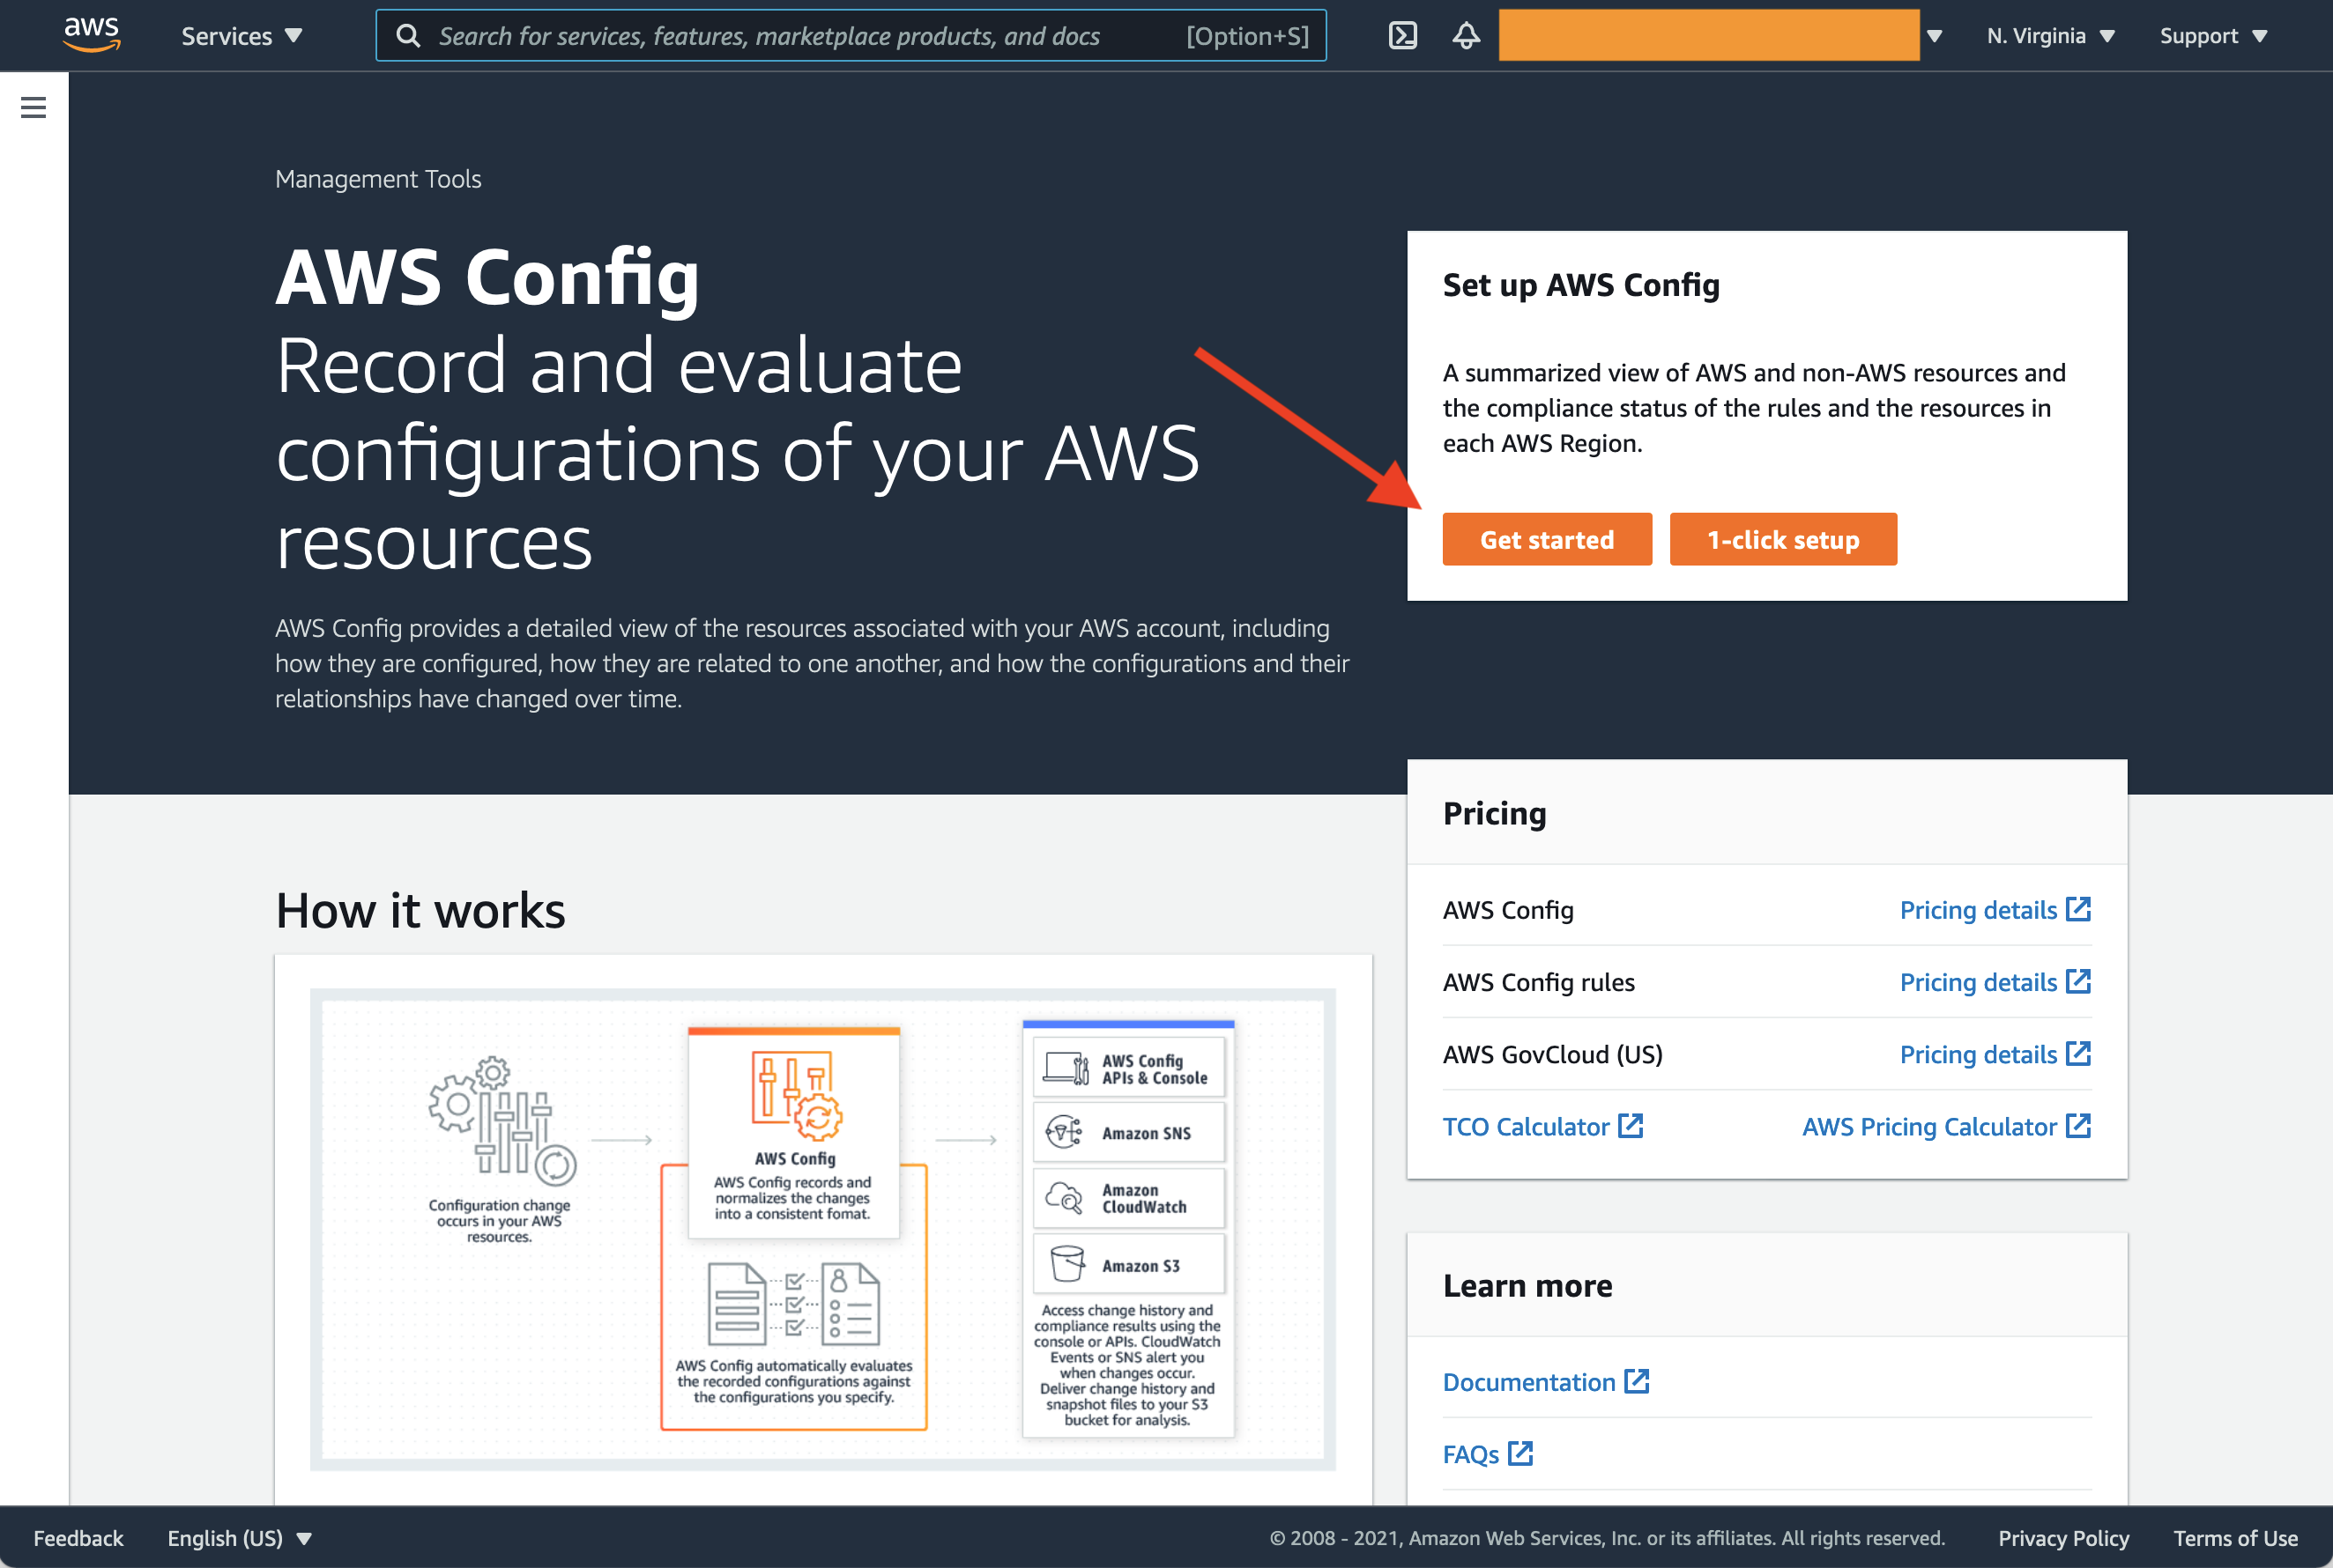Click the AWS Config APIs & Console icon
This screenshot has width=2333, height=1568.
pos(1066,1068)
